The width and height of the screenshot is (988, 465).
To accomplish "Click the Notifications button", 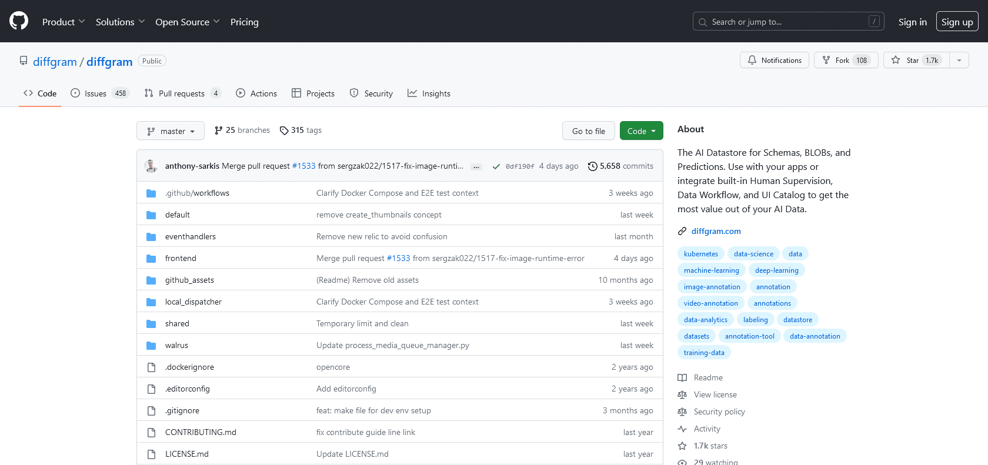I will 775,60.
